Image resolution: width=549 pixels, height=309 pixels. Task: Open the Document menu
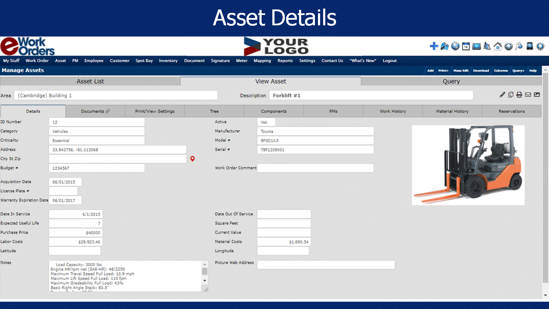194,61
